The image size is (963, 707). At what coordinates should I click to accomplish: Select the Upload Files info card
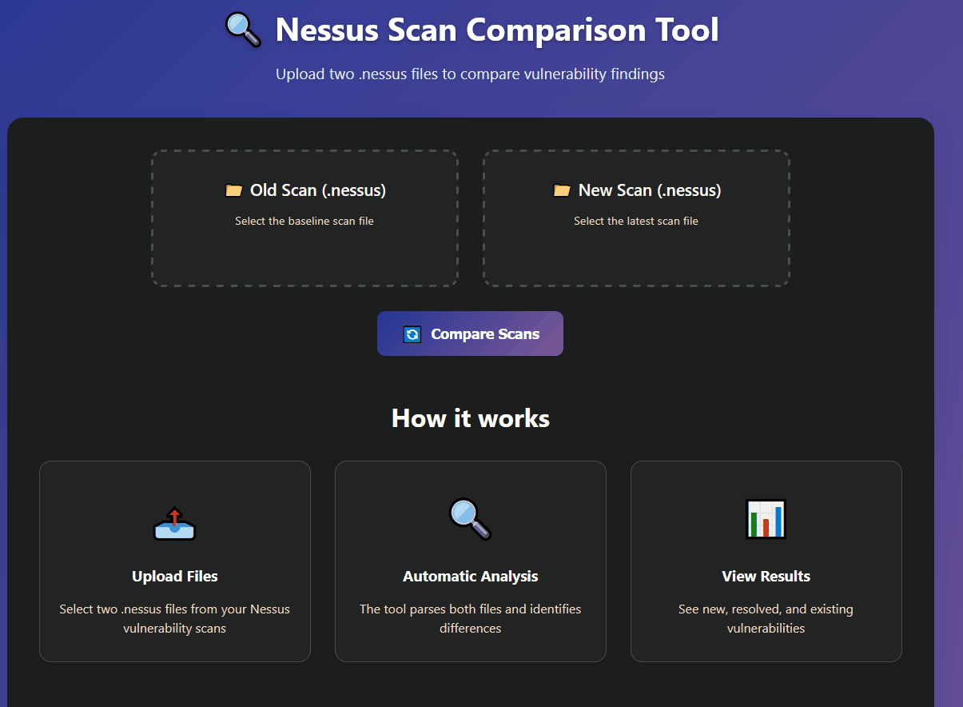tap(175, 561)
